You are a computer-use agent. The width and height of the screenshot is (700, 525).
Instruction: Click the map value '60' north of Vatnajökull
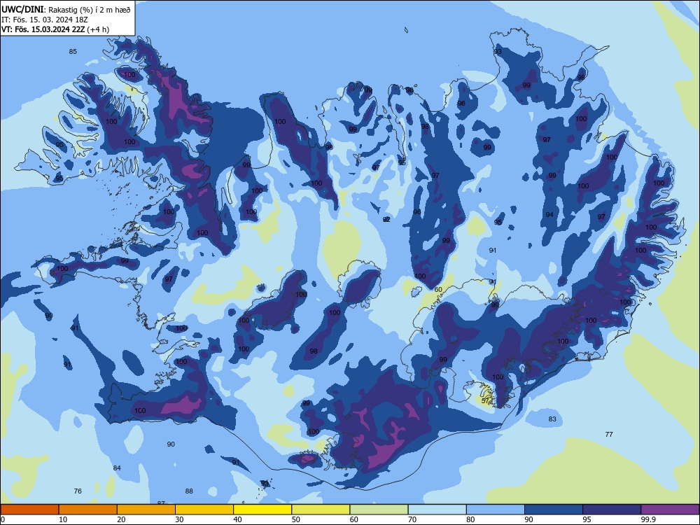coord(438,290)
